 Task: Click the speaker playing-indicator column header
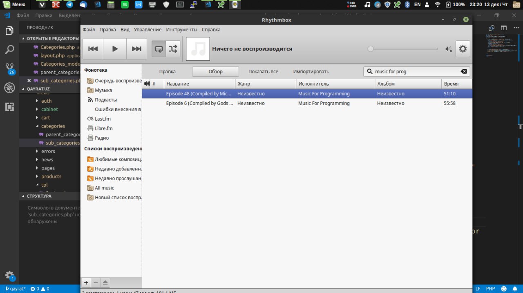pyautogui.click(x=147, y=84)
